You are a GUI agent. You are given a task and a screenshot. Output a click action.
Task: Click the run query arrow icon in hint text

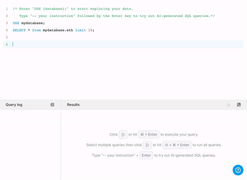[123, 134]
